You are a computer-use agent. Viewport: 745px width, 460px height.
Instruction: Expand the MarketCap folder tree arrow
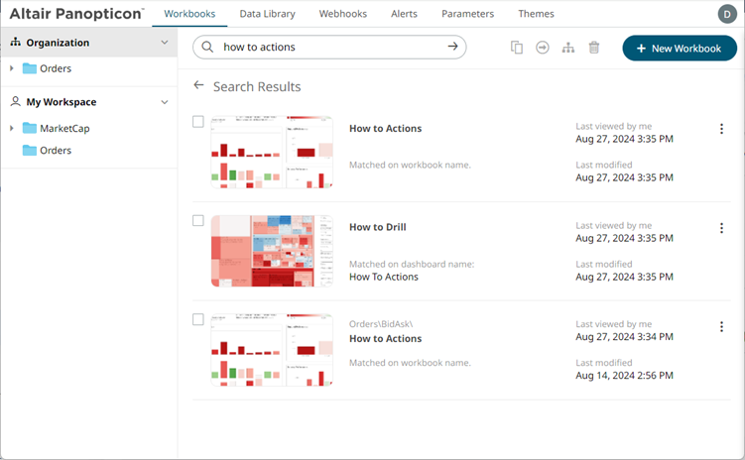tap(12, 129)
